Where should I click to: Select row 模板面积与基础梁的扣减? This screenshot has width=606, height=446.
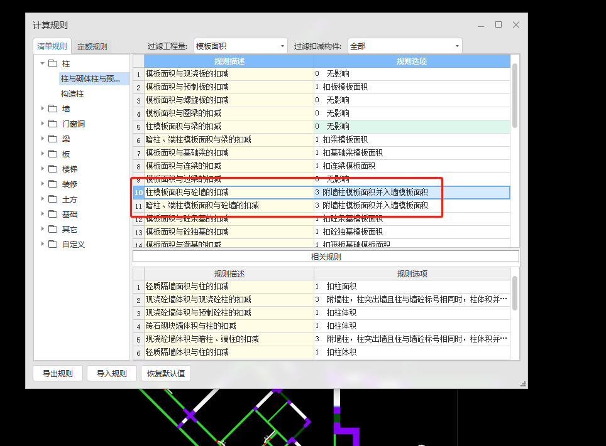[229, 153]
